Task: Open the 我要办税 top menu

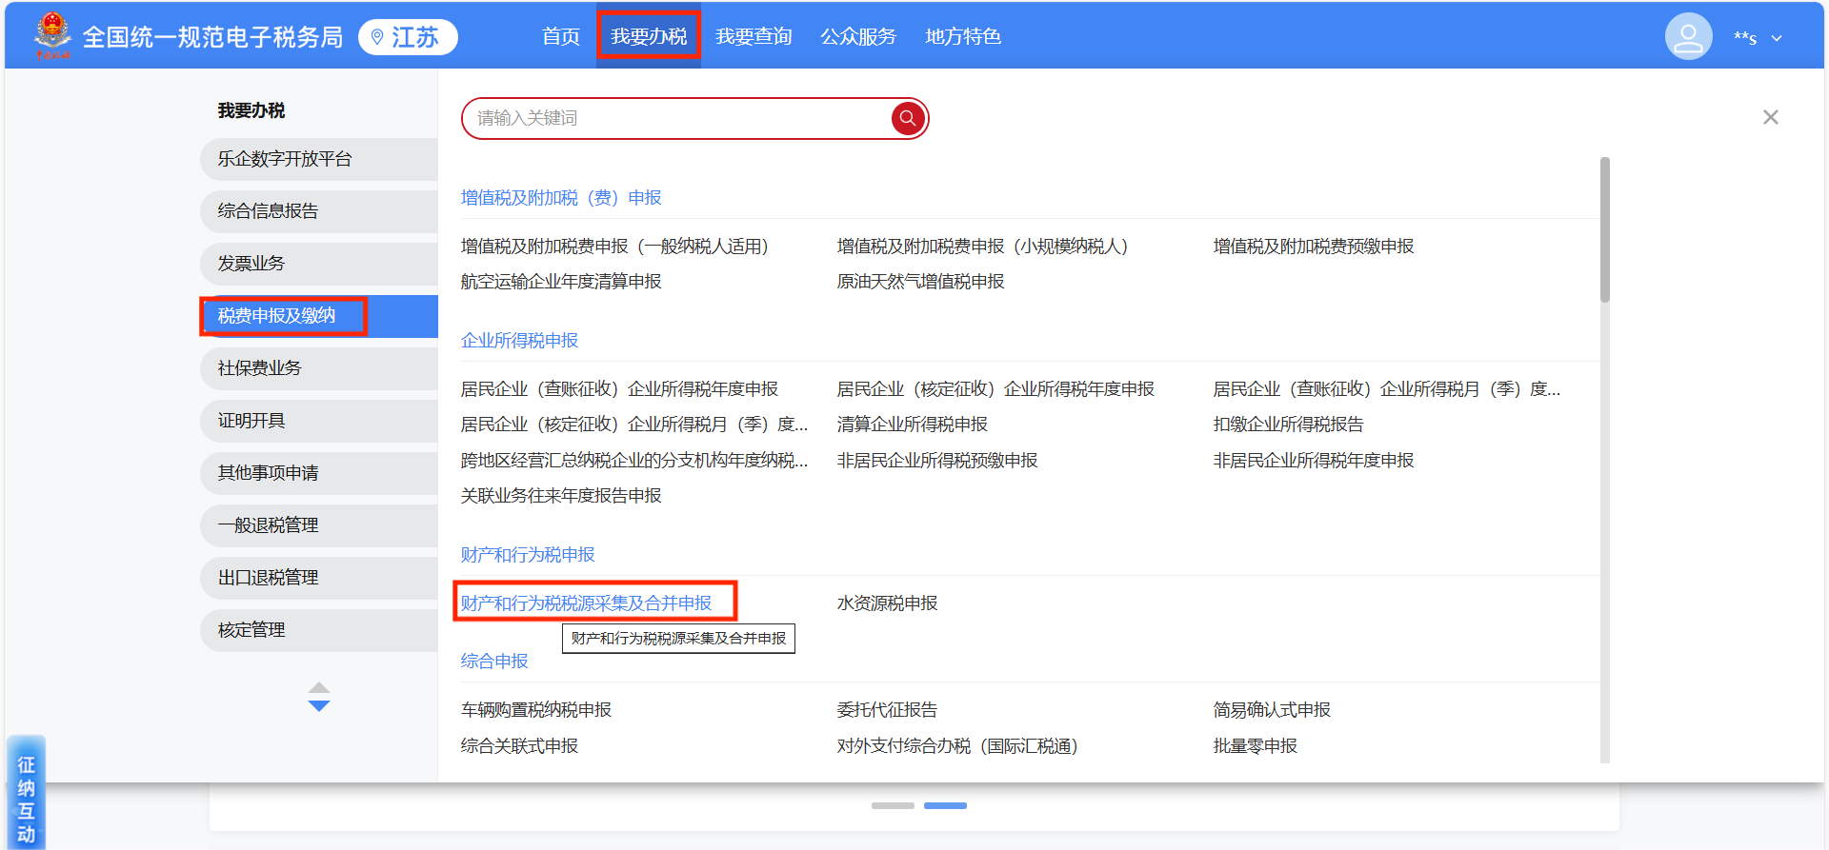Action: click(x=648, y=37)
